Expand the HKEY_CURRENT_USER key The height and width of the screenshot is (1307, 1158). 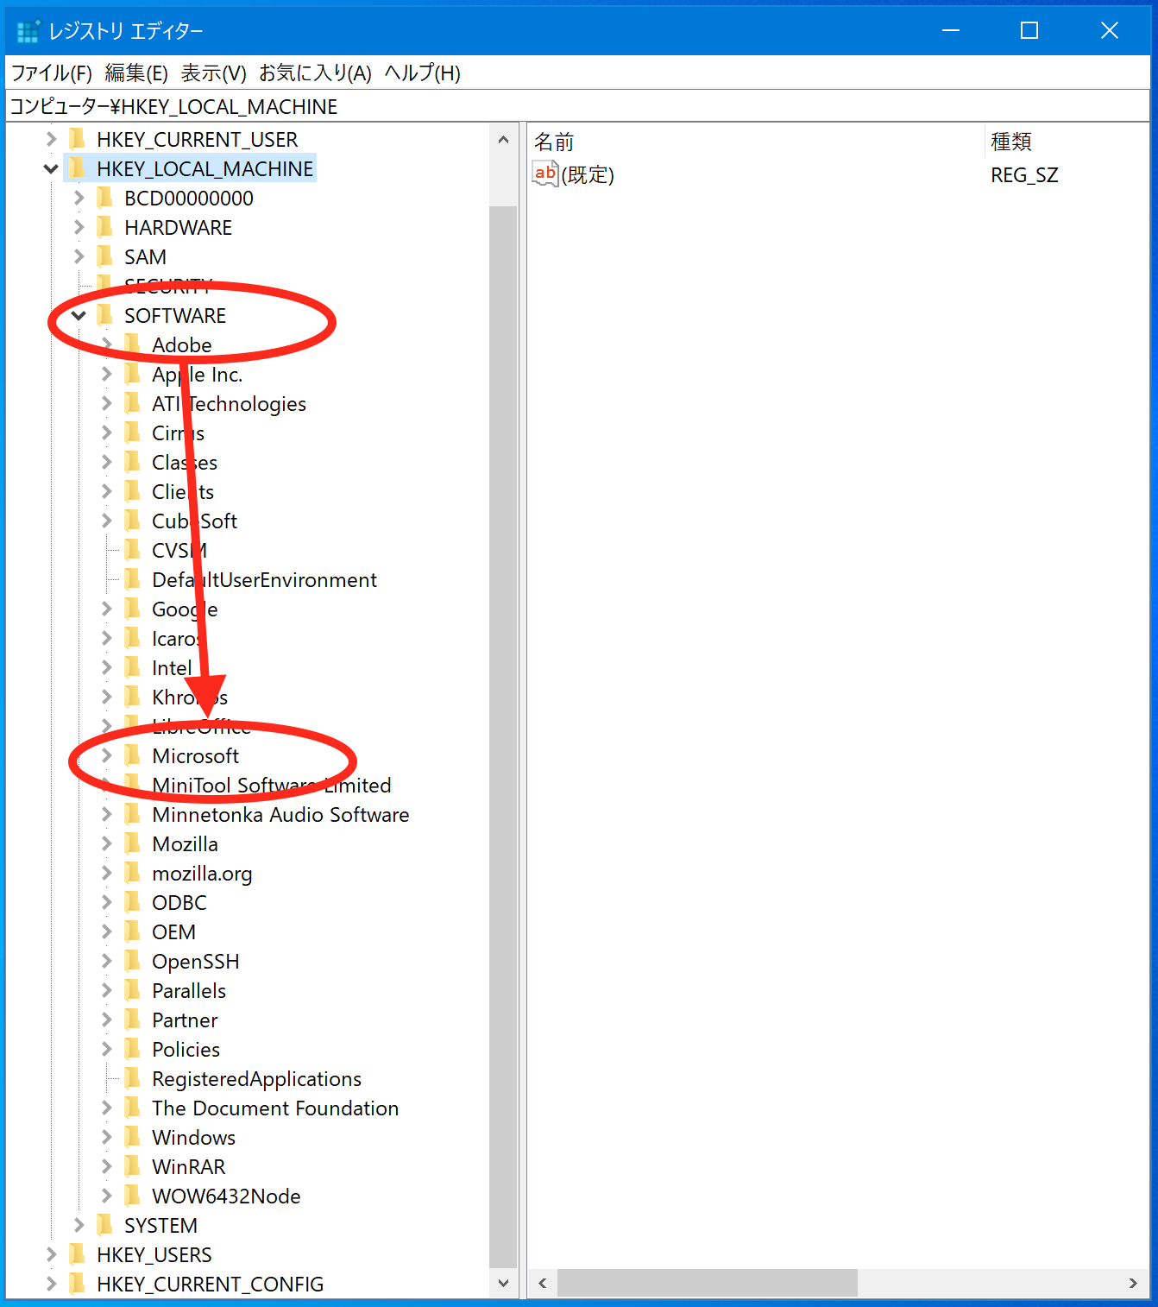click(51, 139)
